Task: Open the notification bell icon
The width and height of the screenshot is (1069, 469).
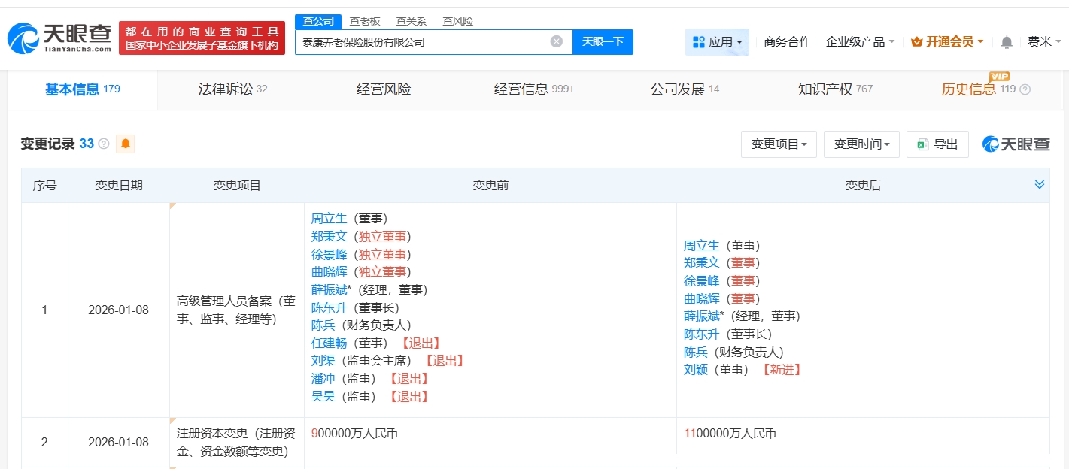Action: coord(1007,42)
